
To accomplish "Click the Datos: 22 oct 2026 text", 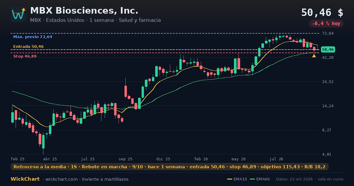I will (295, 179).
